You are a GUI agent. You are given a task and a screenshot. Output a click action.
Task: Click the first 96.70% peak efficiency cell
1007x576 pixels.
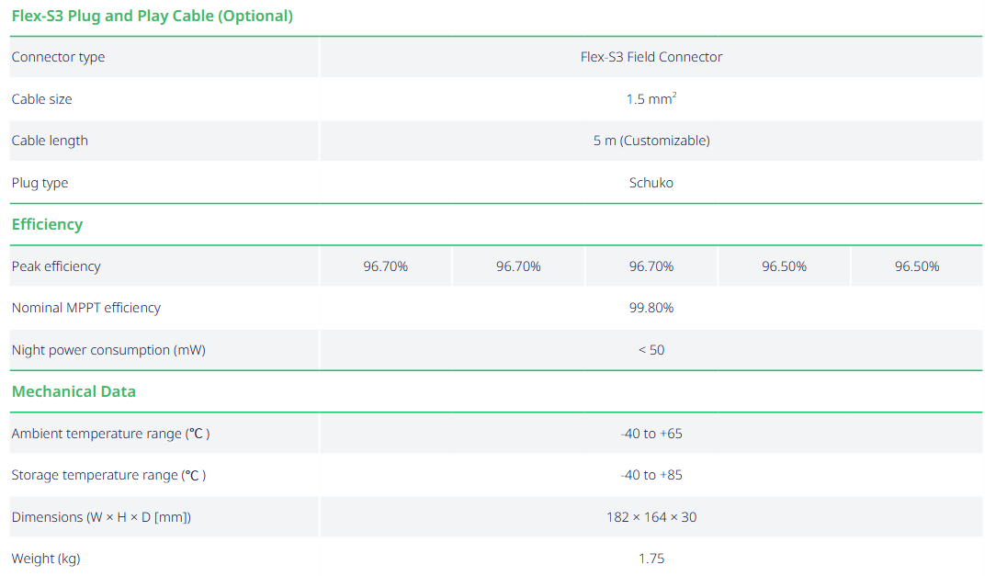coord(385,266)
